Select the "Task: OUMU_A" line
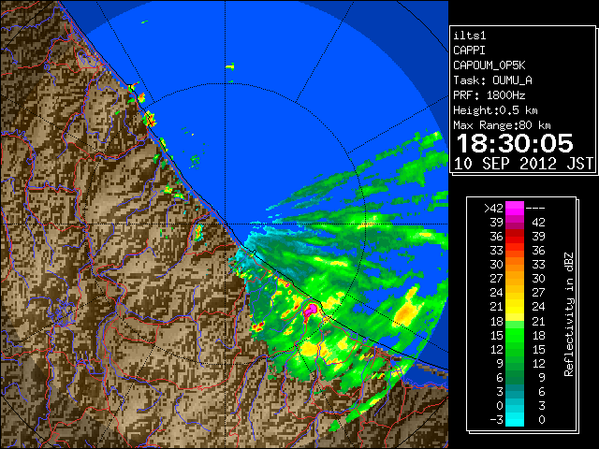This screenshot has height=449, width=599. [x=492, y=80]
